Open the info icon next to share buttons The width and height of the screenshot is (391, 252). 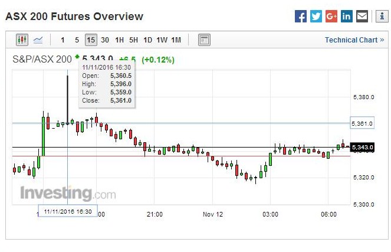[x=382, y=17]
